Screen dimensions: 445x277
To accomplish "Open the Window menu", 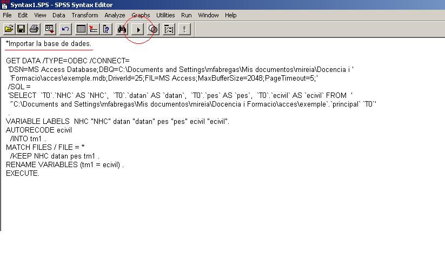I will 208,15.
